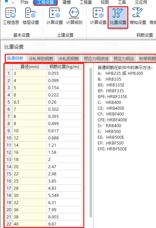Viewport: 156px width, 228px height.
Task: Open the 计算规则 calculation rules icon
Action: (x=74, y=16)
